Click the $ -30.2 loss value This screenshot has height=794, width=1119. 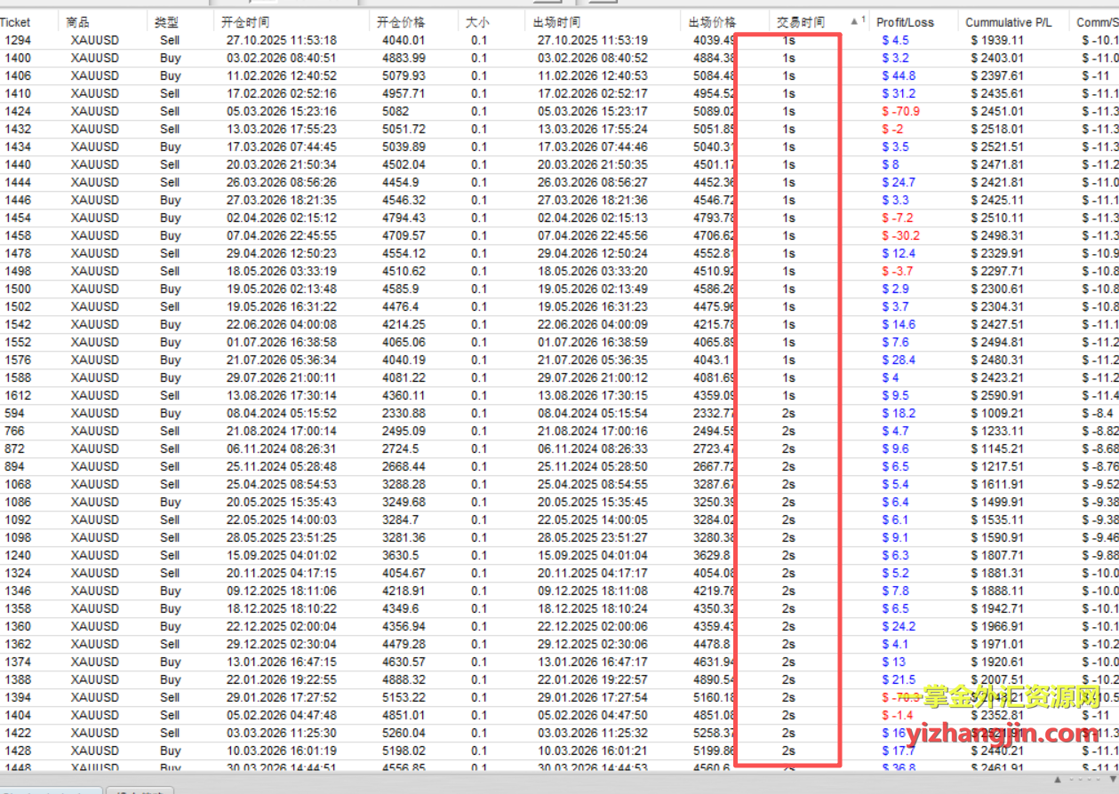(900, 235)
